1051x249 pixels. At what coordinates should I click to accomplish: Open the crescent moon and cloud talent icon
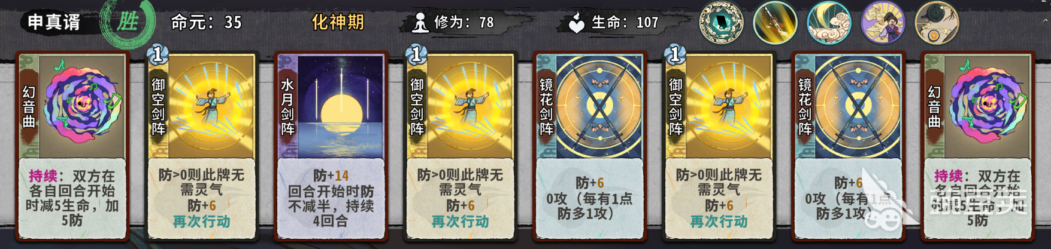click(829, 23)
